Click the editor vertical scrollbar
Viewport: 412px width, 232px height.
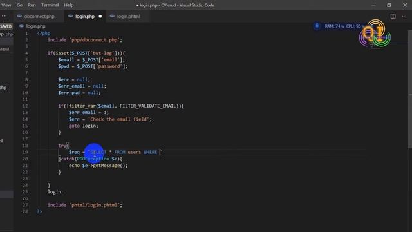(x=410, y=89)
